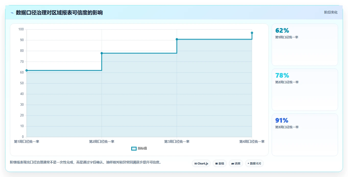Click y-axis value 0
Viewport: 348px width, 177px height.
pyautogui.click(x=23, y=137)
